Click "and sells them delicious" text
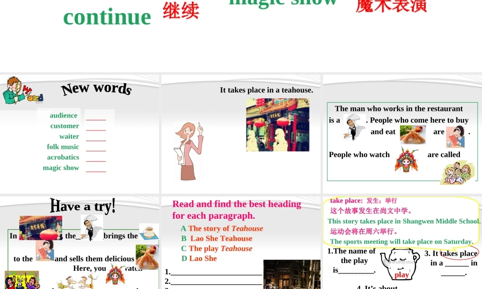The image size is (482, 289). 94,259
